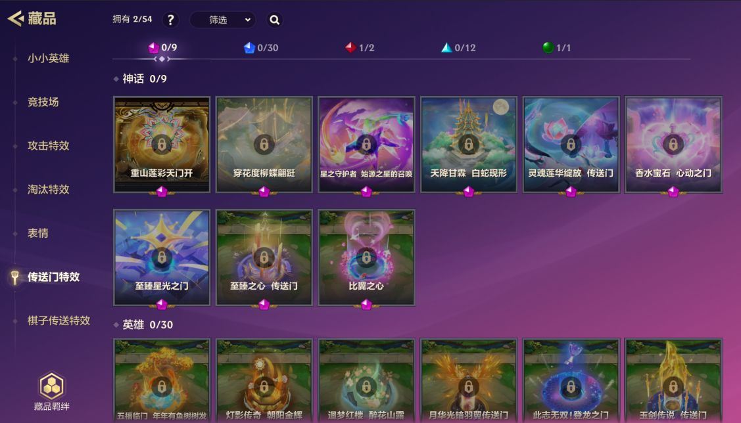This screenshot has height=423, width=741.
Task: Select the red gem 1/2 rarity filter
Action: tap(360, 48)
